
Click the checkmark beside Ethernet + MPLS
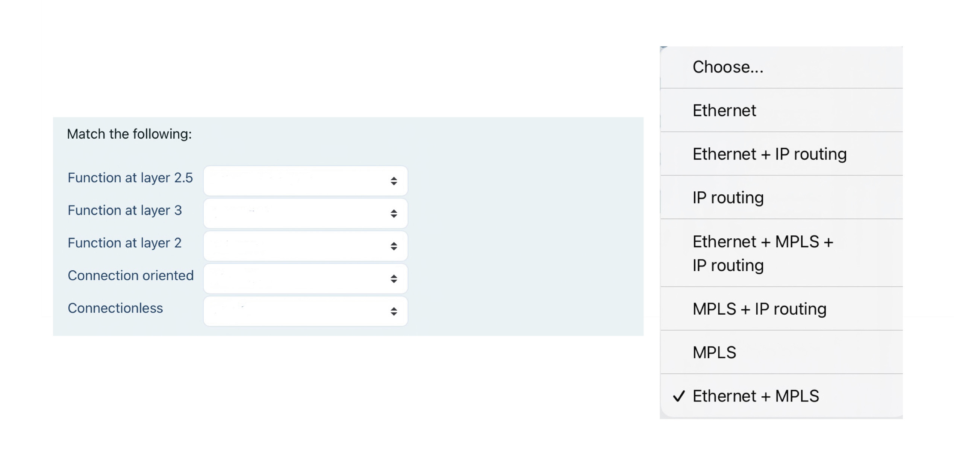click(x=680, y=396)
